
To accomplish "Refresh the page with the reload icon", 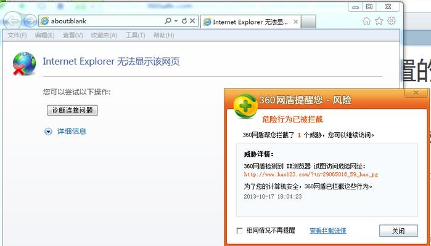I will pyautogui.click(x=184, y=21).
